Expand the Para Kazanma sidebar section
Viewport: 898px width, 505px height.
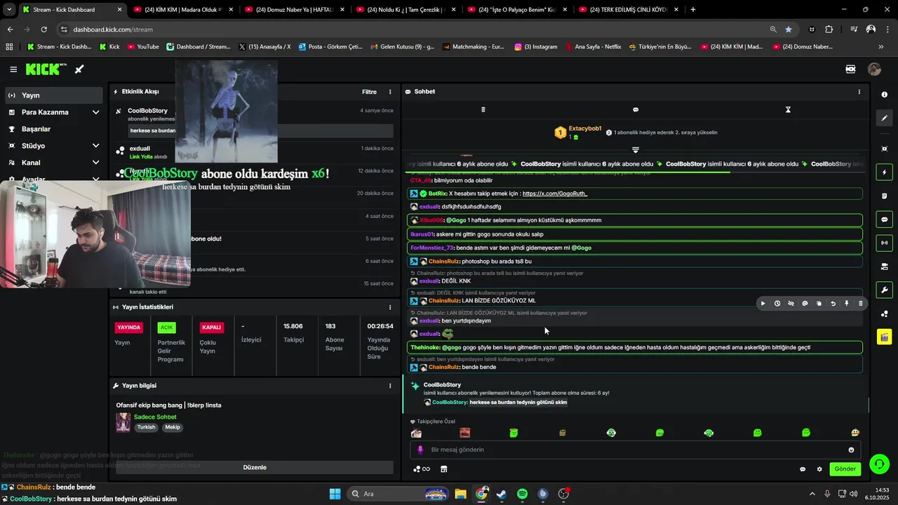point(95,112)
